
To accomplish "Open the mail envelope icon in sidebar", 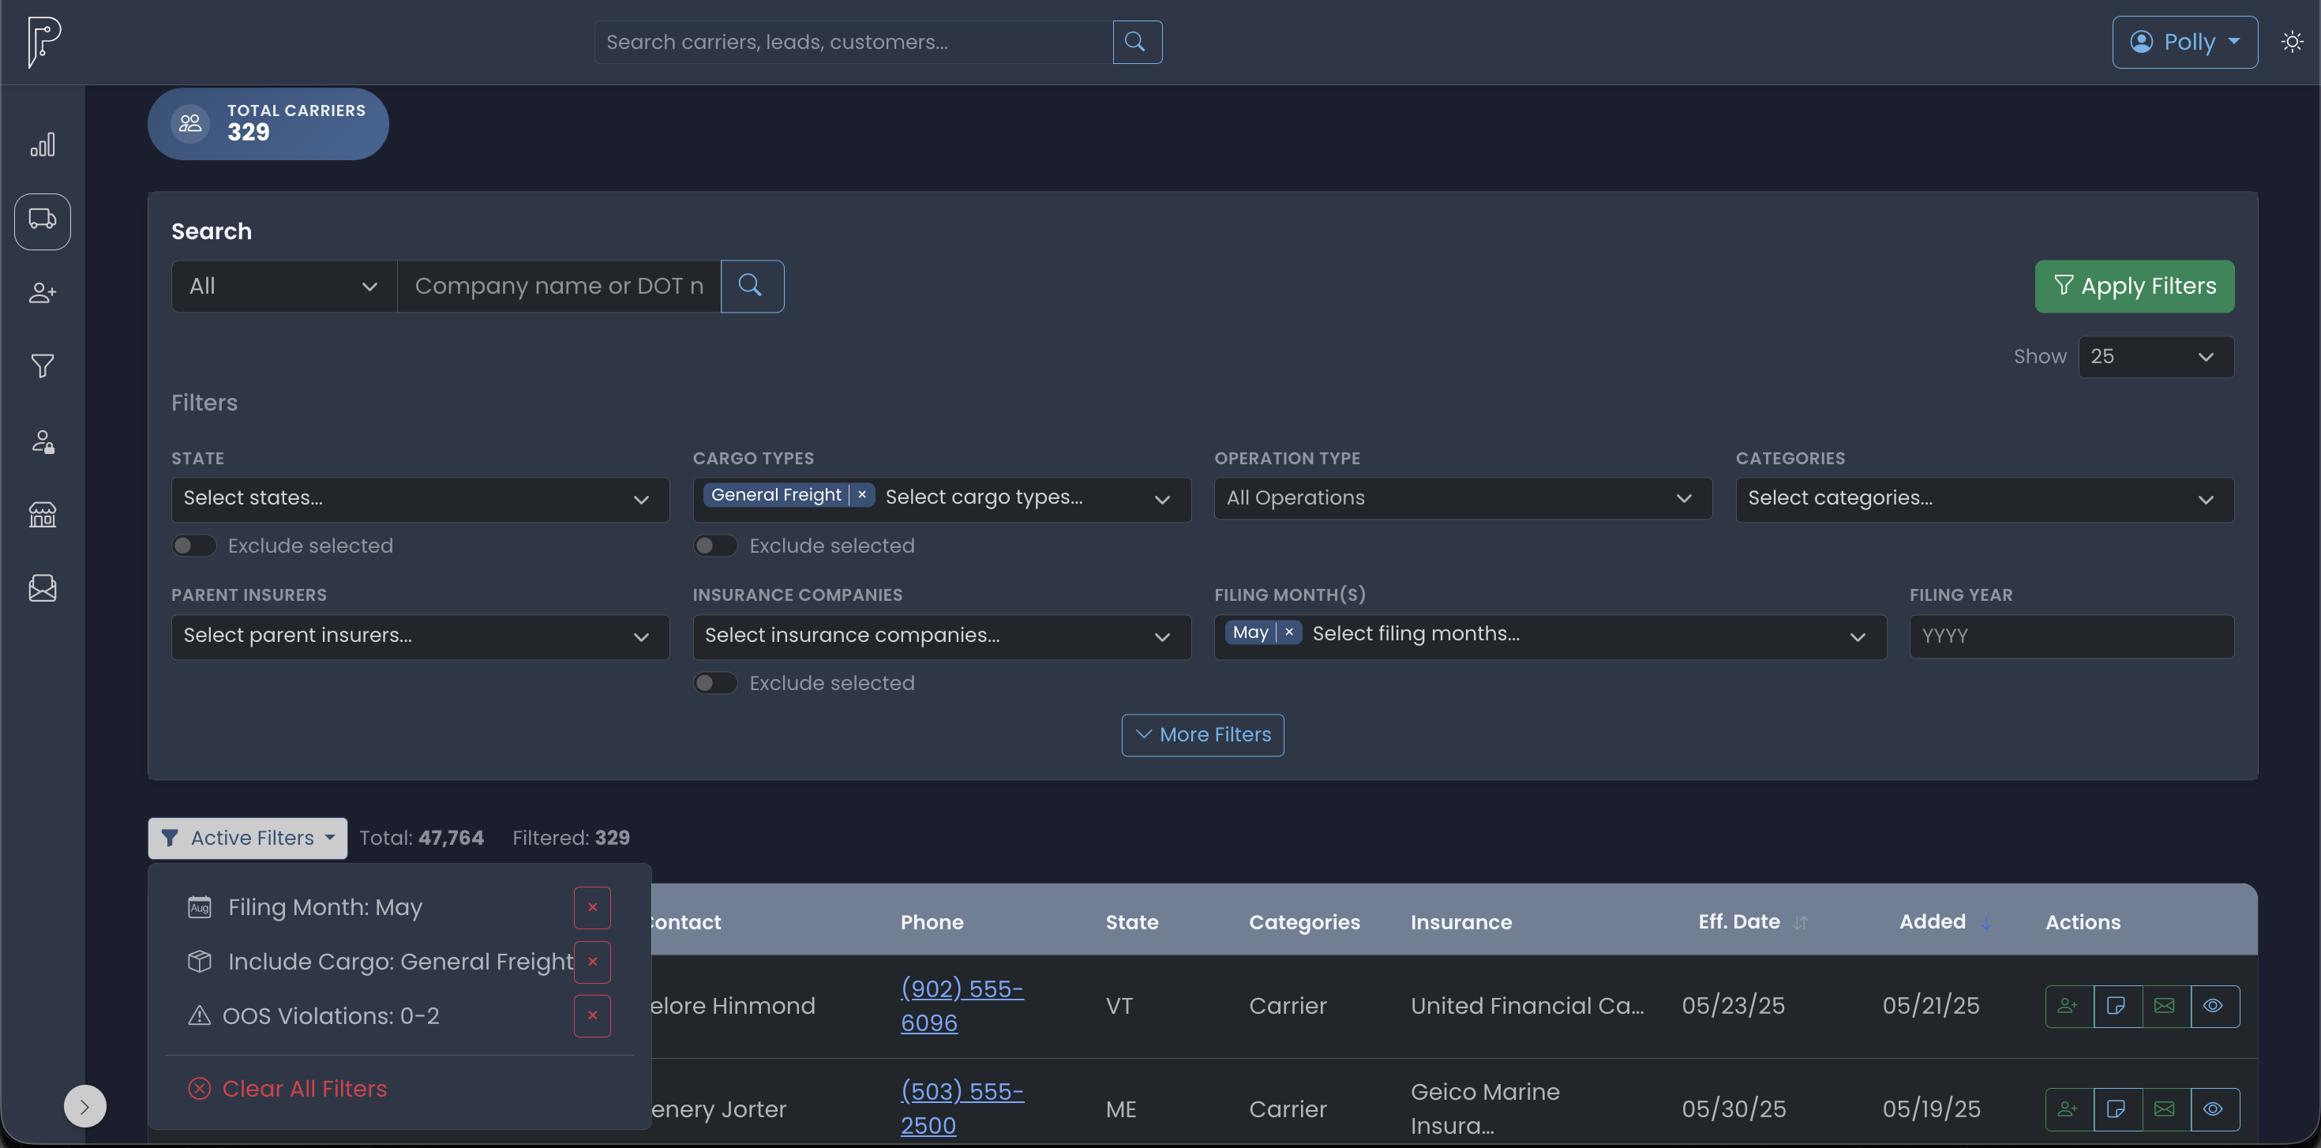I will [x=43, y=588].
